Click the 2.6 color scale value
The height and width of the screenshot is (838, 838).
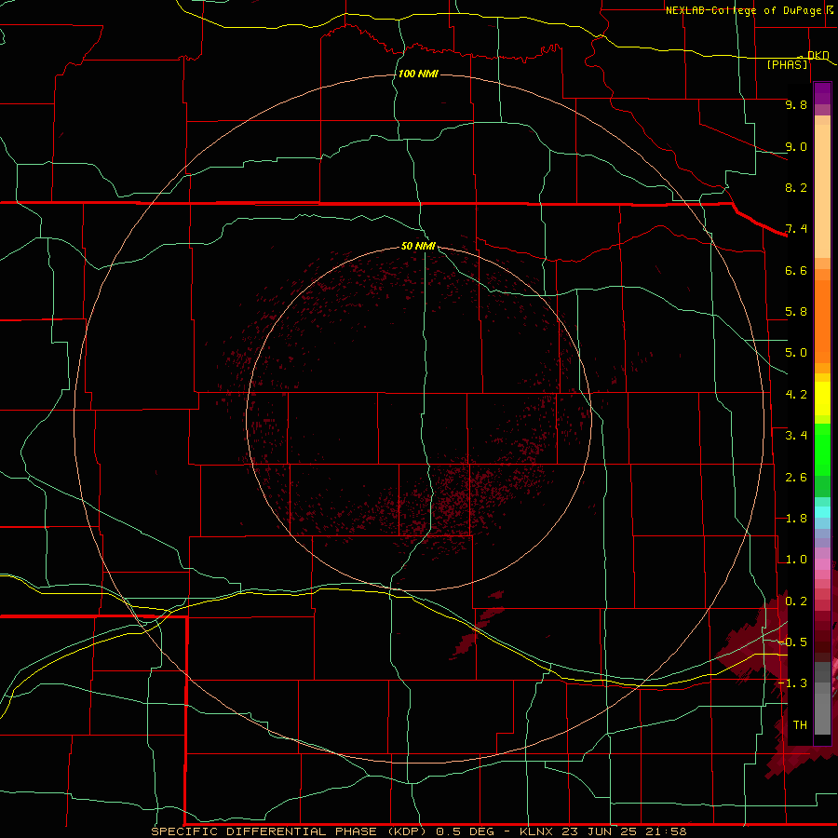[x=796, y=478]
